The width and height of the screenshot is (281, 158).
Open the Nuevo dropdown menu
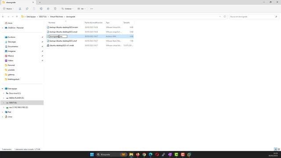(8, 9)
